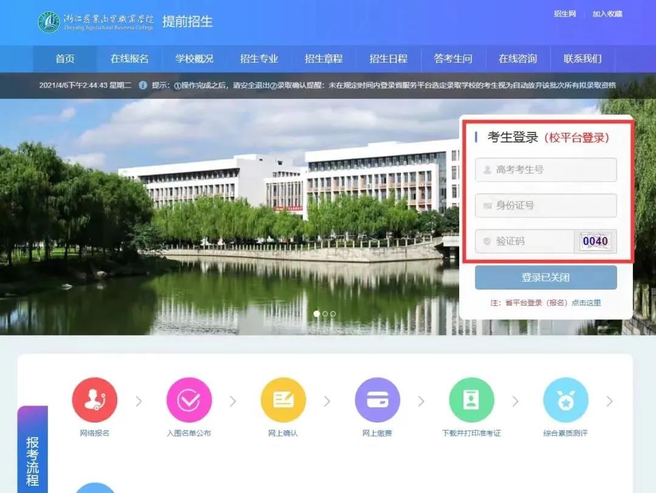656x493 pixels.
Task: Click the 下载并打印准考证 green icon
Action: click(x=471, y=400)
